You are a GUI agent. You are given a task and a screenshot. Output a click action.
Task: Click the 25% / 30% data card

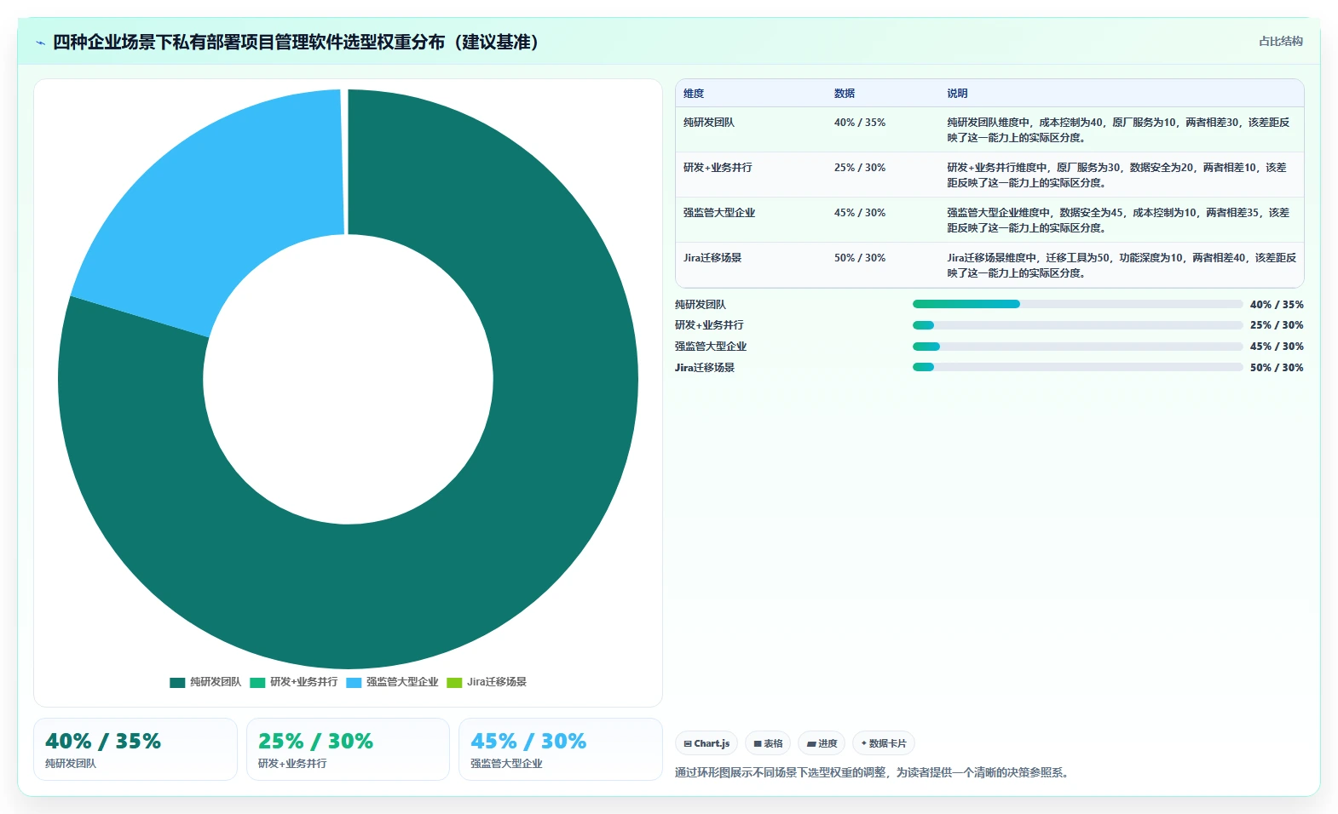point(348,749)
